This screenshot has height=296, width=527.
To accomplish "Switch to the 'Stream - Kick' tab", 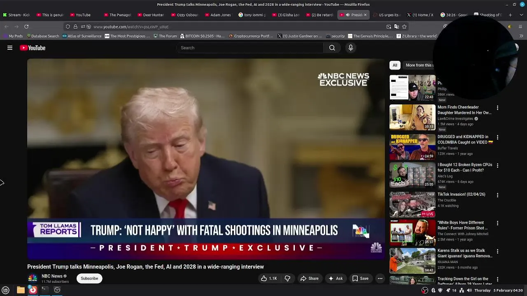I will [17, 15].
